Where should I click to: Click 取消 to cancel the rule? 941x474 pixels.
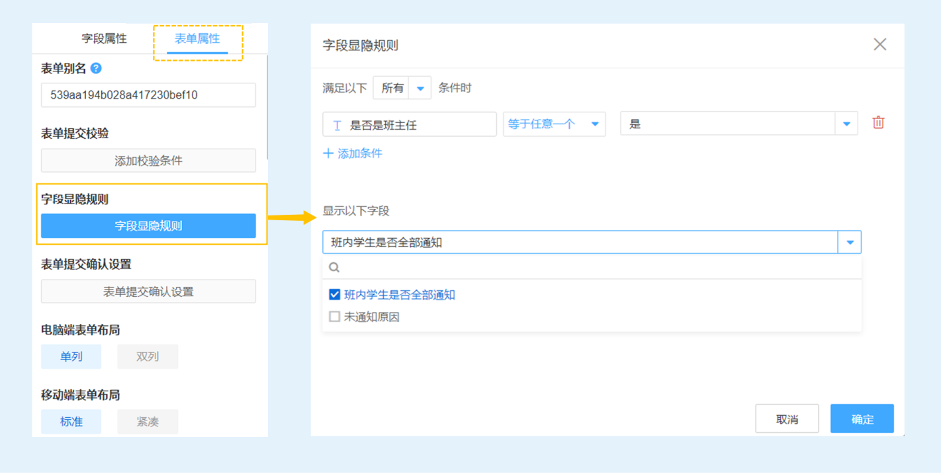[x=787, y=419]
